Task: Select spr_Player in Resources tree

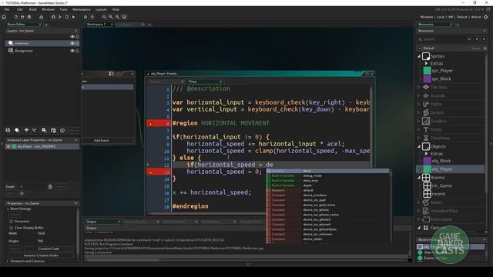Action: [x=442, y=71]
